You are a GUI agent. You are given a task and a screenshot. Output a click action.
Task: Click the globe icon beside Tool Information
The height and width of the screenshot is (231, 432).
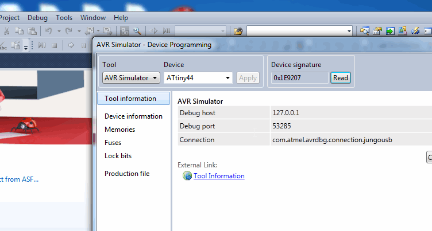pyautogui.click(x=187, y=176)
